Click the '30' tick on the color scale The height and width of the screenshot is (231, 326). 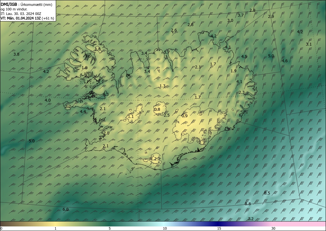point(273,228)
